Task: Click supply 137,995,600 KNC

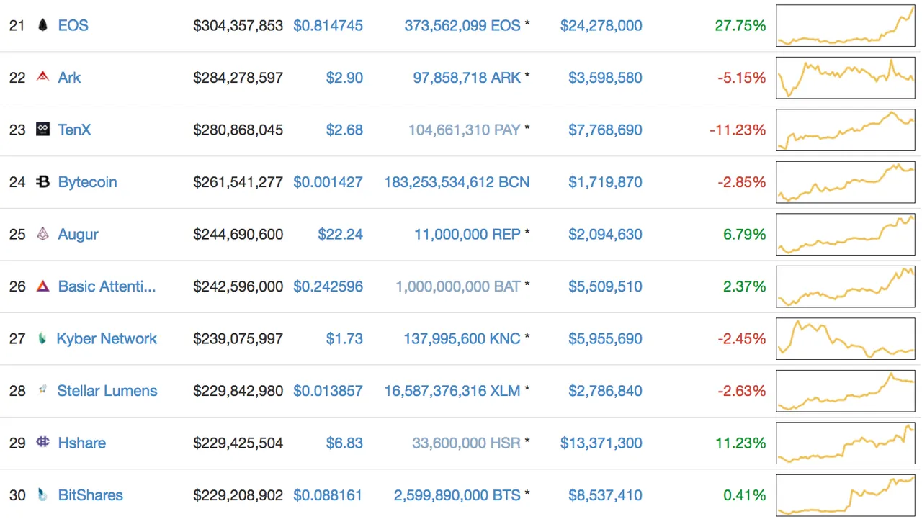Action: pyautogui.click(x=462, y=338)
